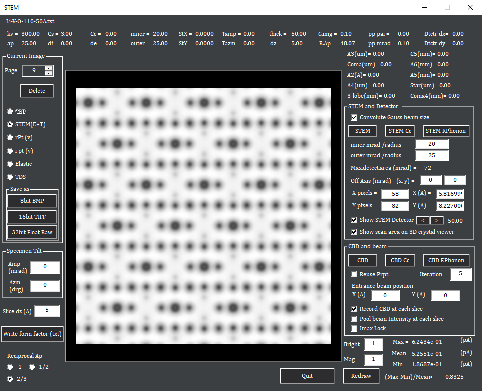Set Reciprocal Ap to 2/3
The width and height of the screenshot is (482, 391).
10,379
